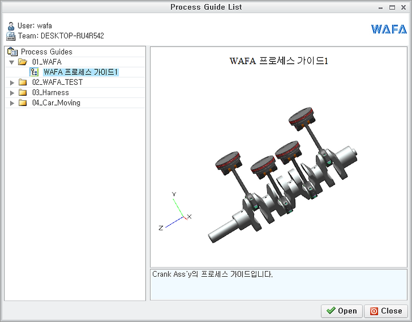Maximize the Process Guide List window

coord(392,7)
